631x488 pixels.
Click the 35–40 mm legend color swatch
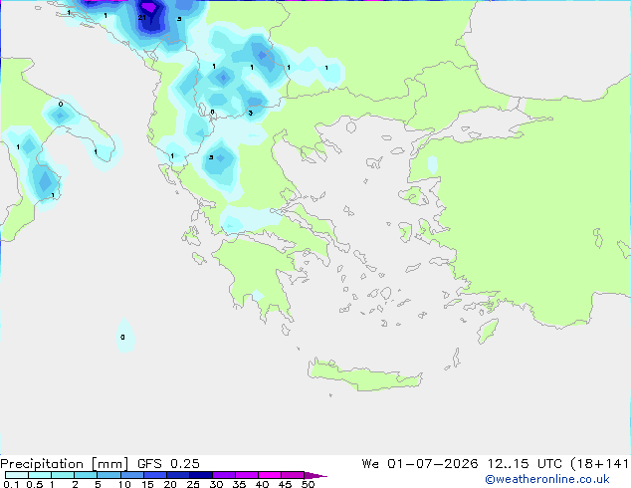(x=246, y=475)
